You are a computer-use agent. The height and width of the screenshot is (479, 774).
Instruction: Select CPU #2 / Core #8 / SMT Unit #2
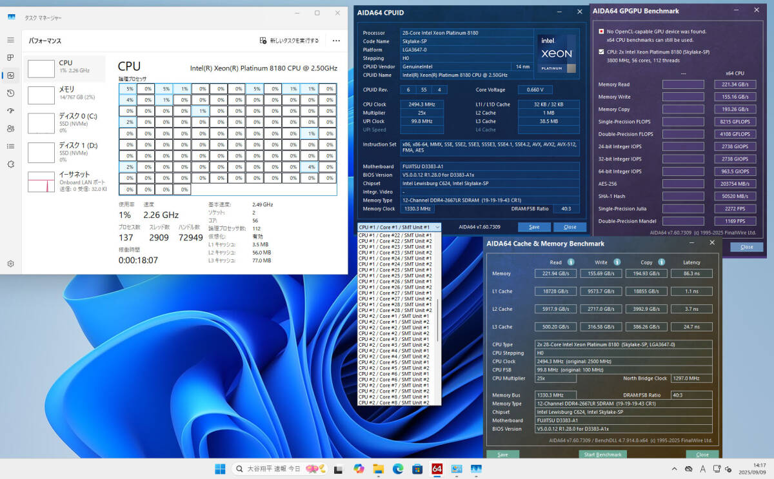point(395,402)
